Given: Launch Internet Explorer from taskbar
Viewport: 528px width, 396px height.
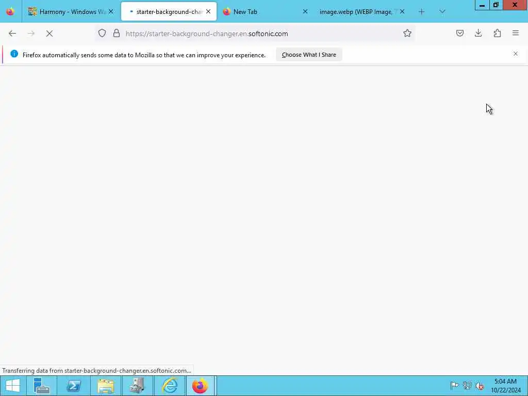Looking at the screenshot, I should [170, 386].
